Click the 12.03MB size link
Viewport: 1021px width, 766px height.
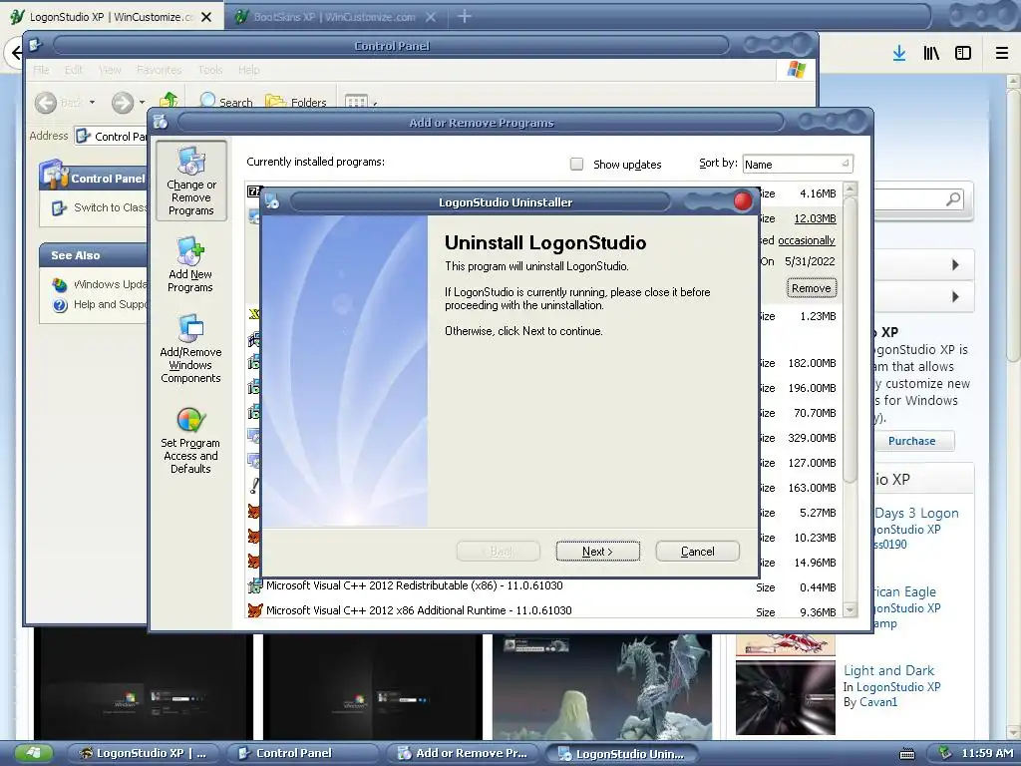(815, 218)
